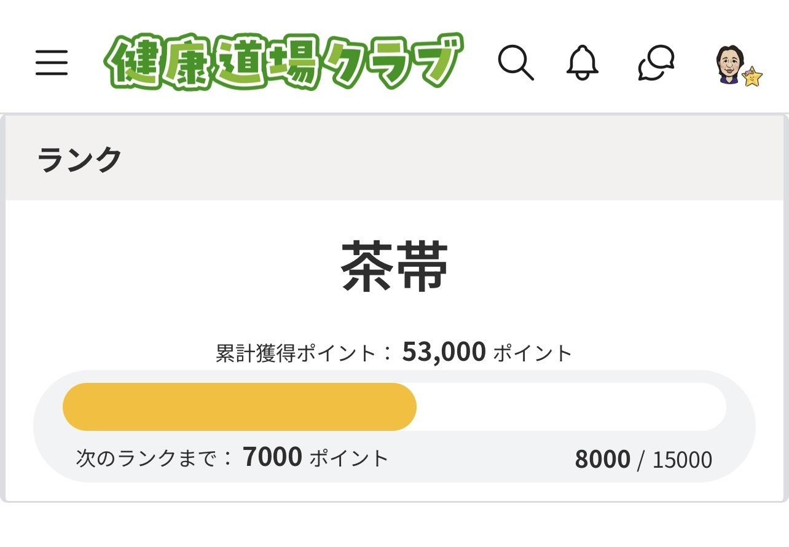
Task: Tap the 累計獲得ポイント label
Action: [296, 353]
